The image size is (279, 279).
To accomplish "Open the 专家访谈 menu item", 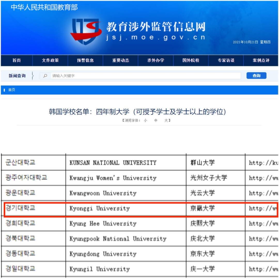I will tap(226, 60).
